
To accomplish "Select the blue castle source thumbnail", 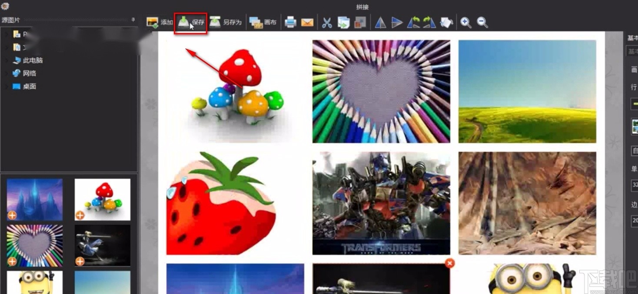I will tap(35, 200).
